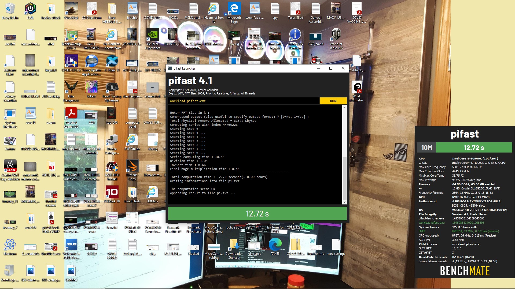Click the yellow RUN button in pifast
Viewport: 515px width, 289px height.
coord(333,101)
